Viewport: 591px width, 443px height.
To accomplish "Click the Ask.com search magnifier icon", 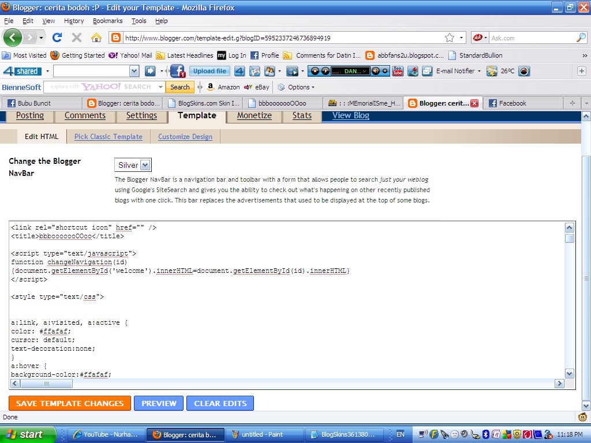I will (x=581, y=37).
